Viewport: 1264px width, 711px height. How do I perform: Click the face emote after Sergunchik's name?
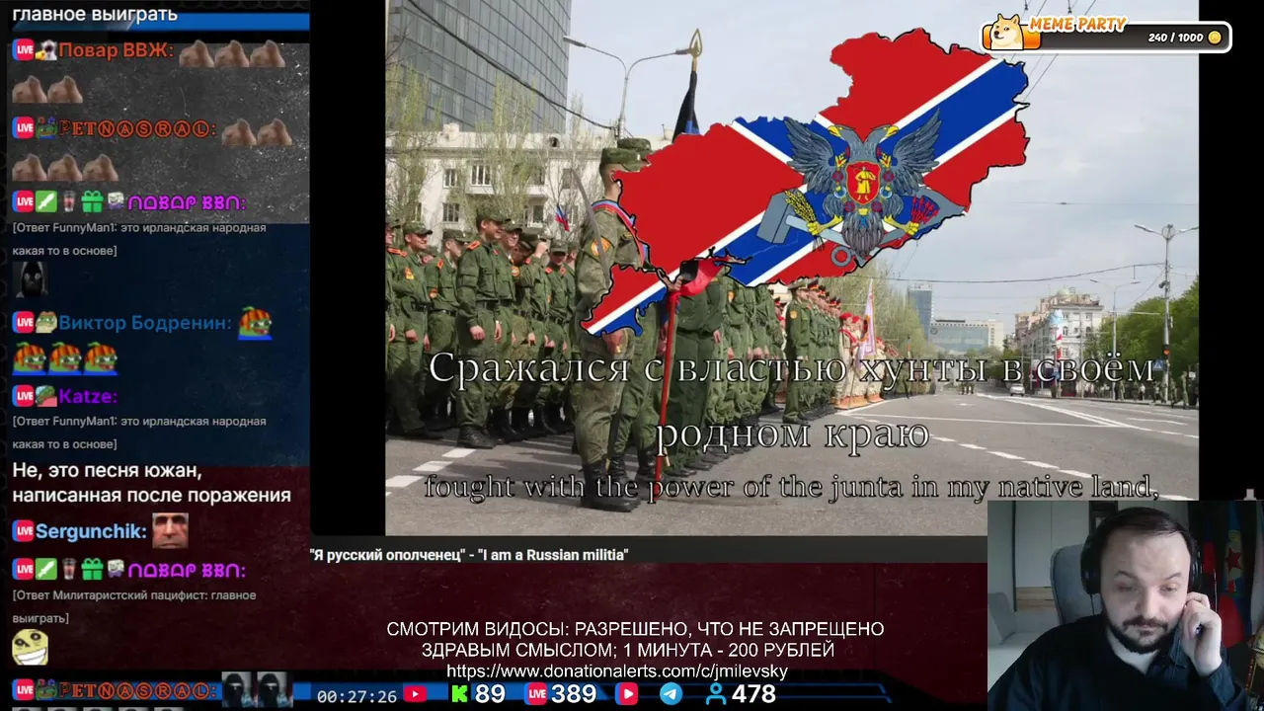coord(170,531)
